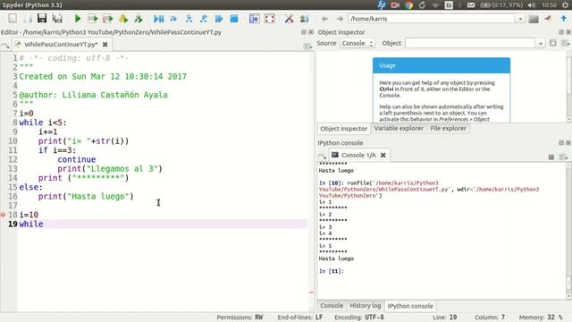The image size is (572, 322).
Task: Click the In [11]: console prompt
Action: pos(332,271)
